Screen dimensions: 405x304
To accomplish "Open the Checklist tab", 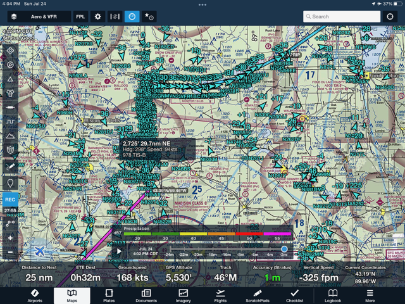I will 294,296.
